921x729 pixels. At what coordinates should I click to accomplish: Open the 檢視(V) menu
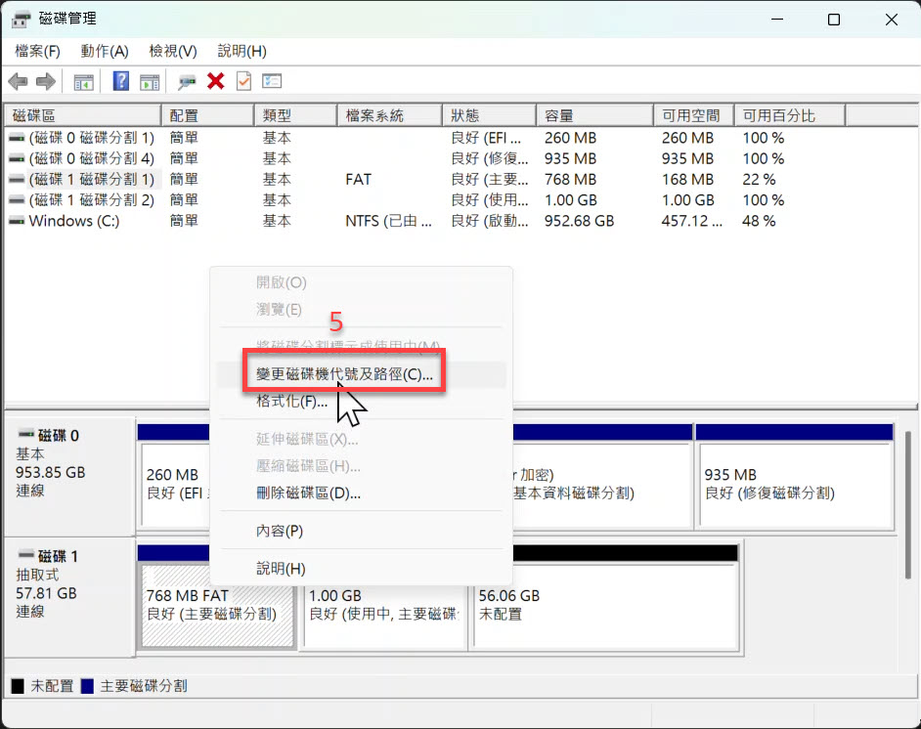173,51
